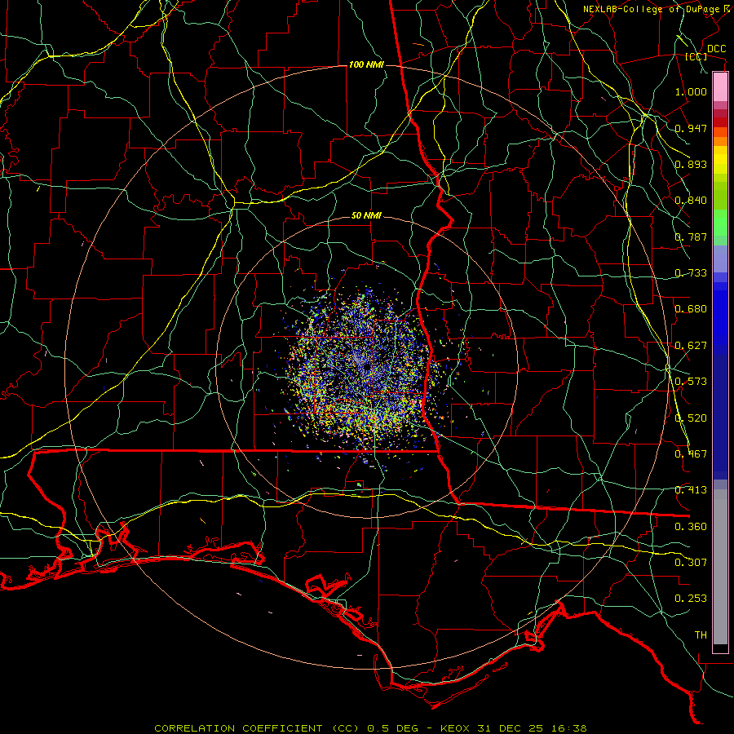This screenshot has height=734, width=734.
Task: Click the [CC] legend header
Action: coord(696,57)
